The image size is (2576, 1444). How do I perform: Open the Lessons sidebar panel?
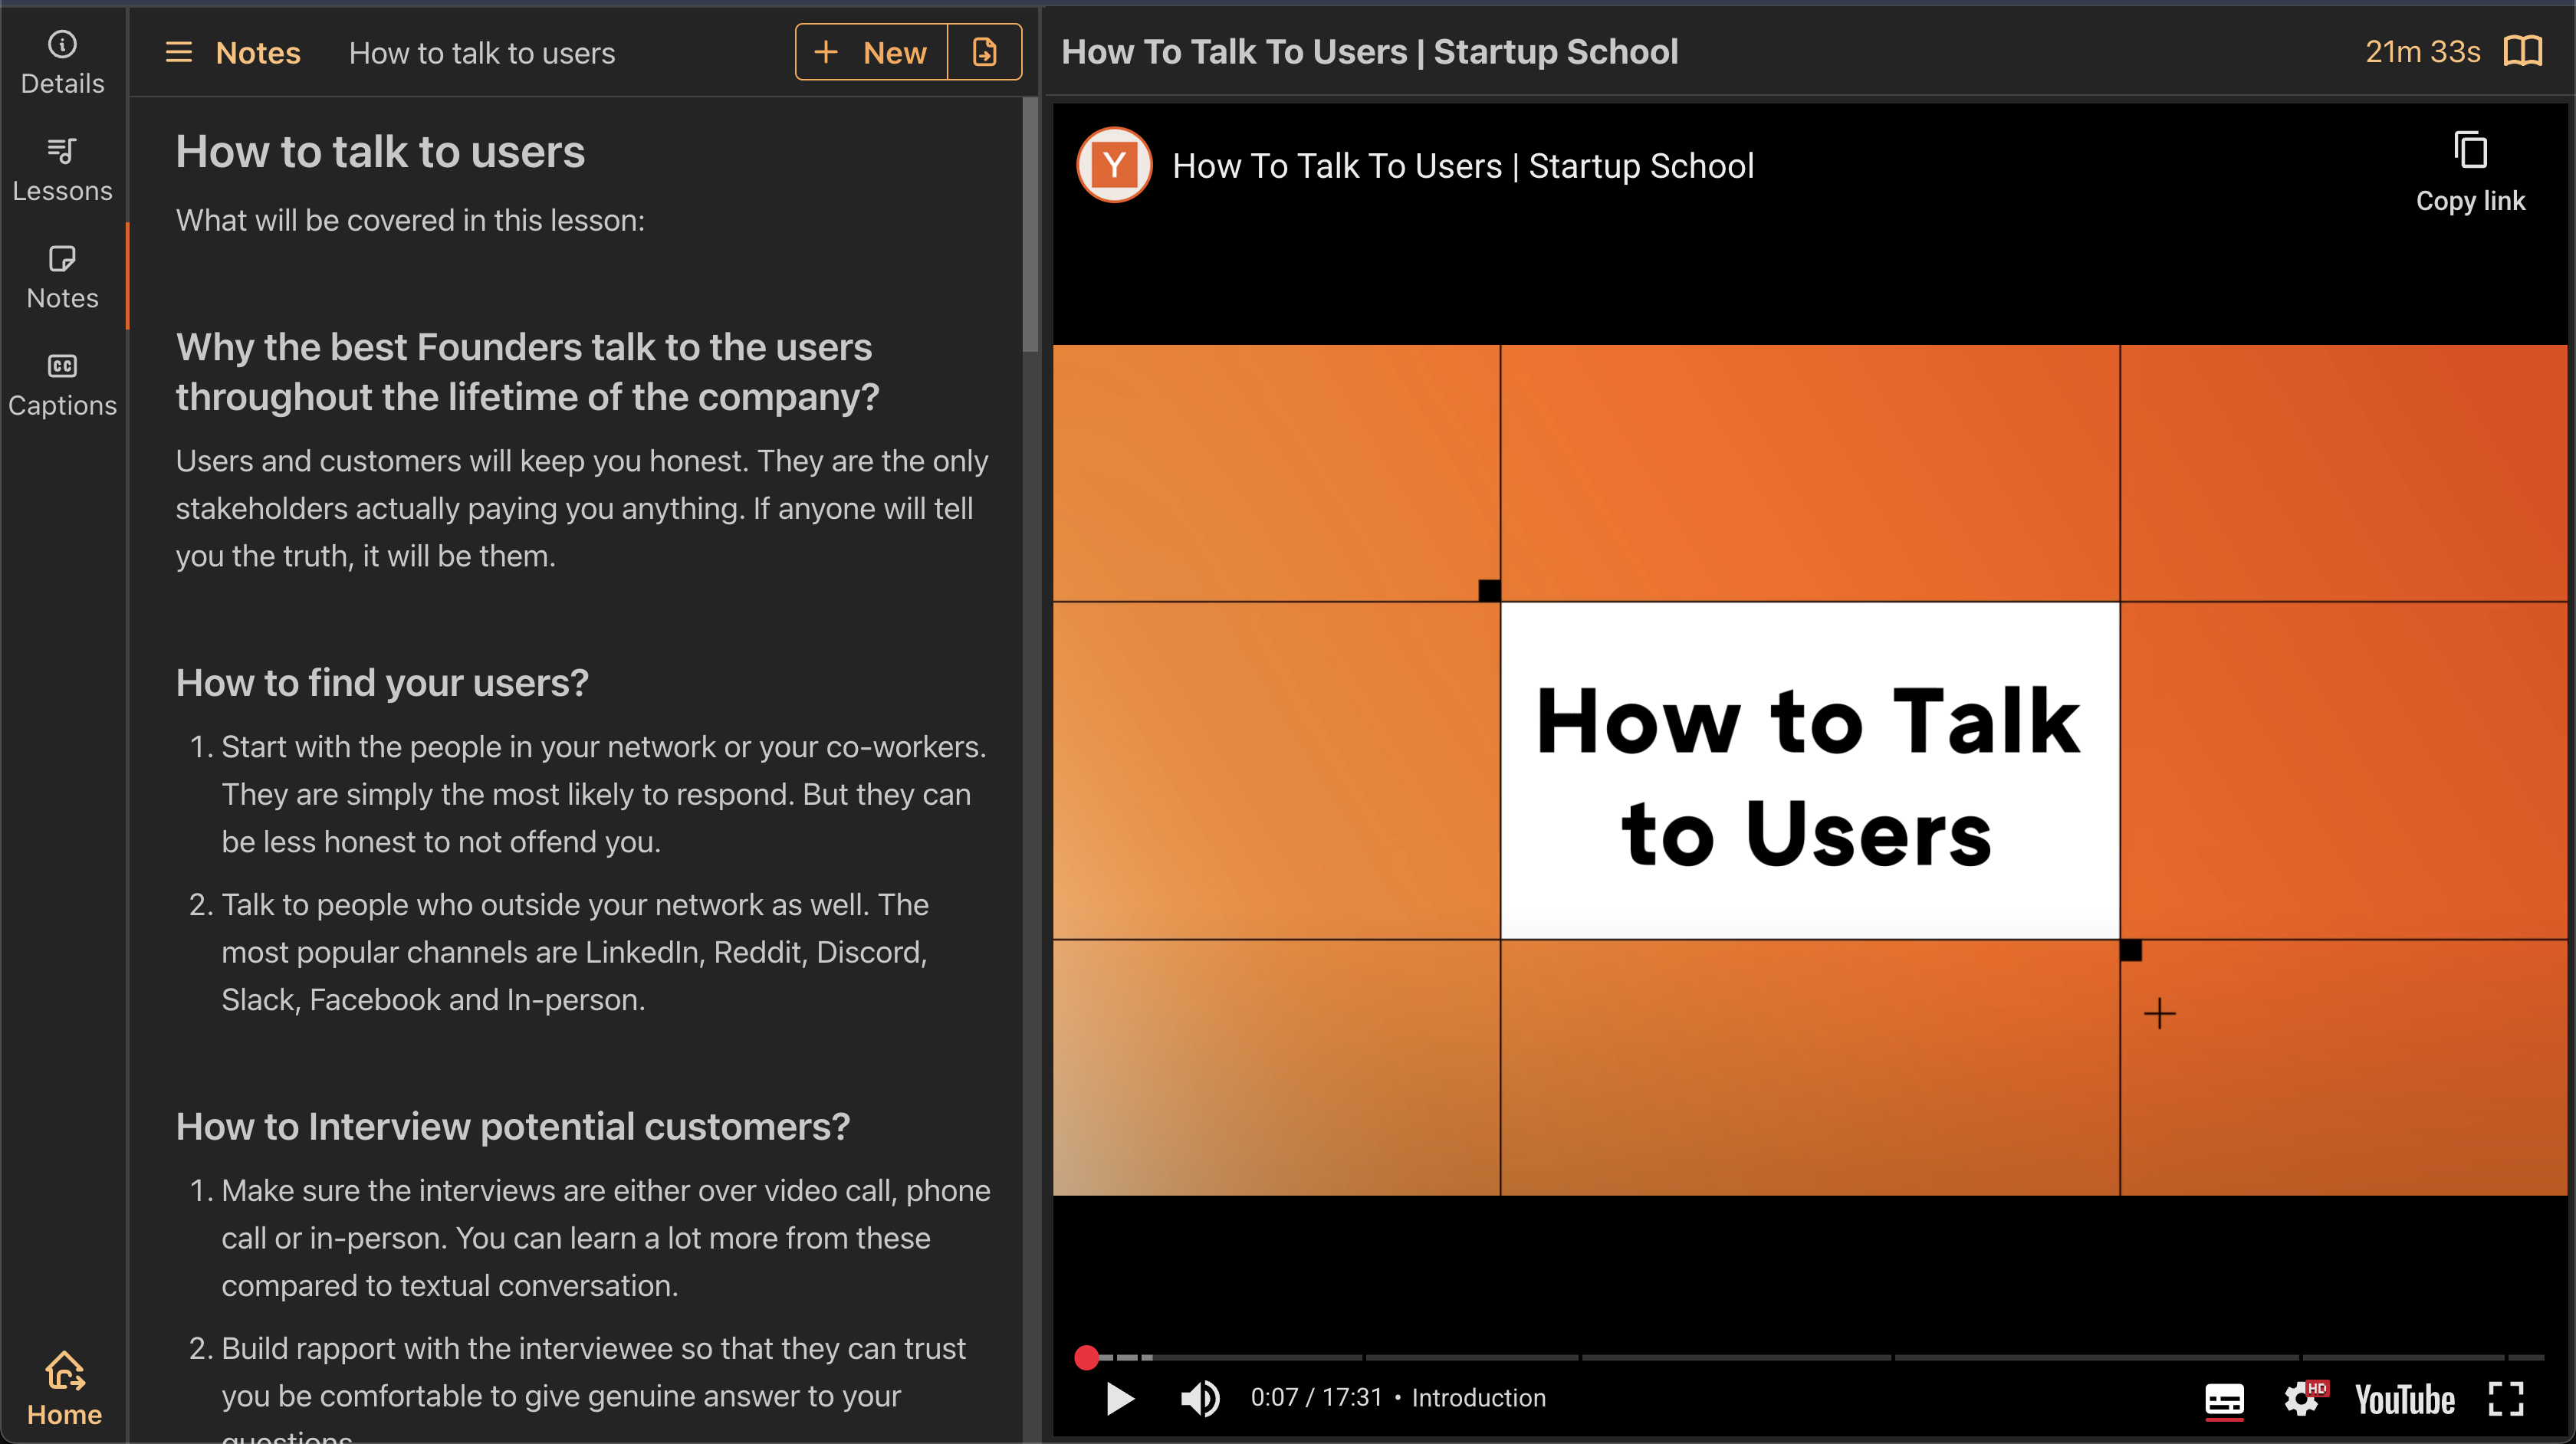click(x=62, y=169)
